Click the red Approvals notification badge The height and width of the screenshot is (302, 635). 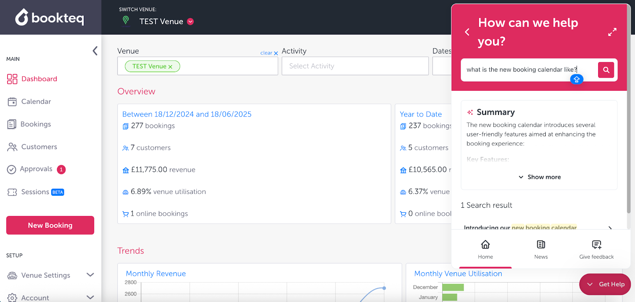click(x=61, y=170)
